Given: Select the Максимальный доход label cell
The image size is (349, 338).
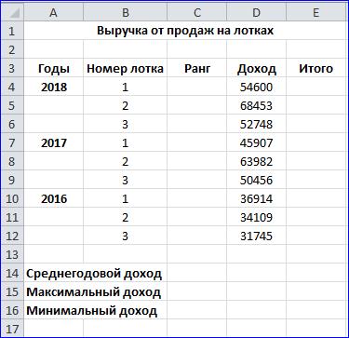Looking at the screenshot, I should click(95, 291).
